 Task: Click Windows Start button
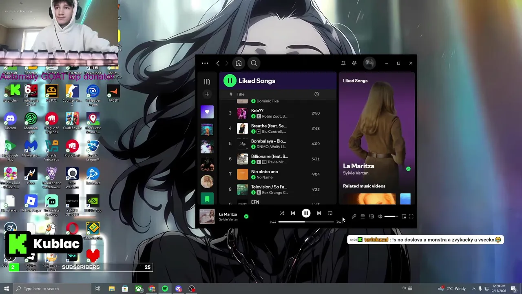[x=6, y=289]
